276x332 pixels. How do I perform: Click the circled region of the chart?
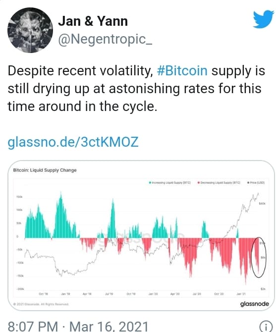click(x=259, y=257)
